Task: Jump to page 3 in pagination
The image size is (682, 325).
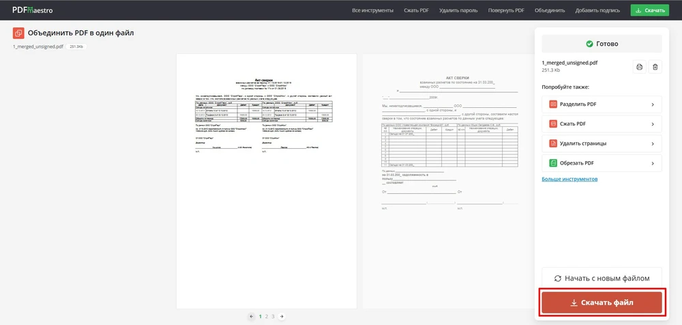Action: tap(273, 316)
